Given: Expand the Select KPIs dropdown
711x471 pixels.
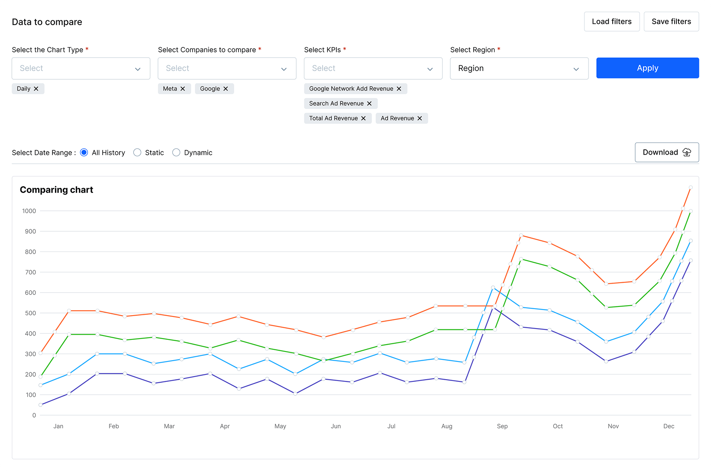Looking at the screenshot, I should tap(373, 68).
